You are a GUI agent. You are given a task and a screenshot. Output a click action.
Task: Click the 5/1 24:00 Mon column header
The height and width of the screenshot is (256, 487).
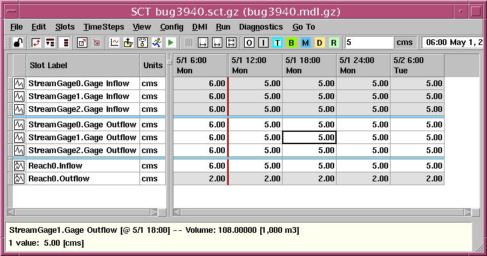pos(364,66)
